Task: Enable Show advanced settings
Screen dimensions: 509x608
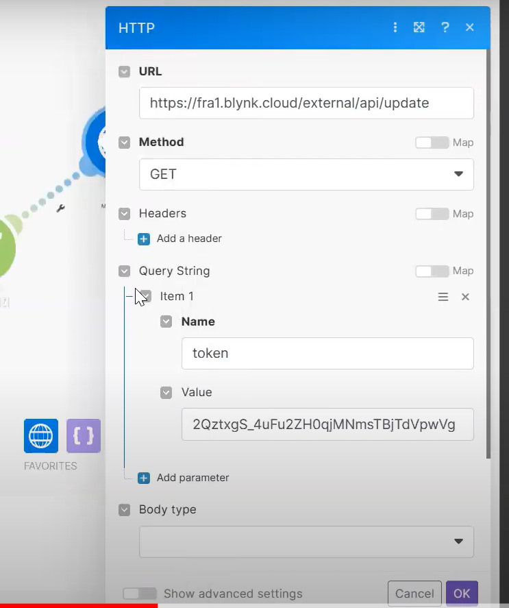Action: (x=140, y=594)
